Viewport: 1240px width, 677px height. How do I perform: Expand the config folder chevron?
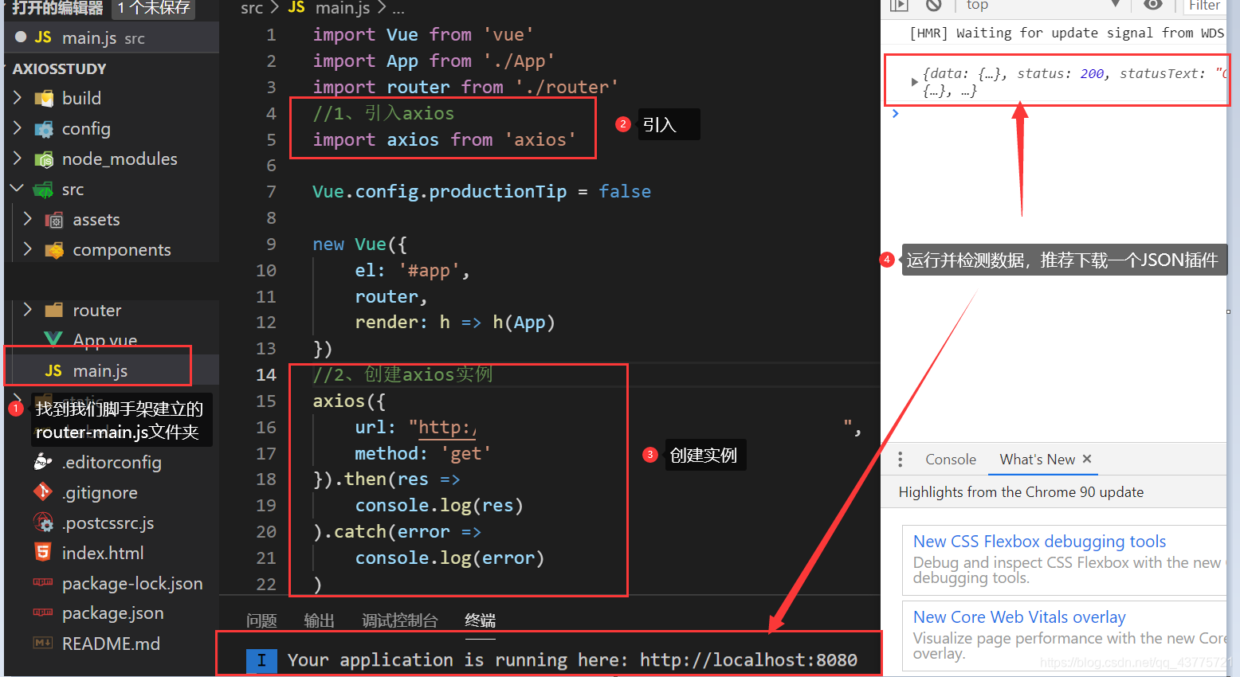pyautogui.click(x=18, y=127)
